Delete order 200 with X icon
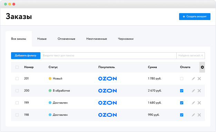 click(199, 91)
